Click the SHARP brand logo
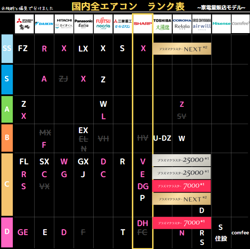The image size is (250, 249). click(x=143, y=24)
